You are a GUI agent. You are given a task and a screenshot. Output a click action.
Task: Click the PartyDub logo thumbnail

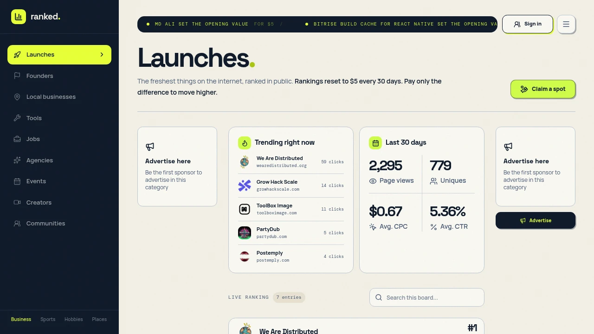[245, 233]
